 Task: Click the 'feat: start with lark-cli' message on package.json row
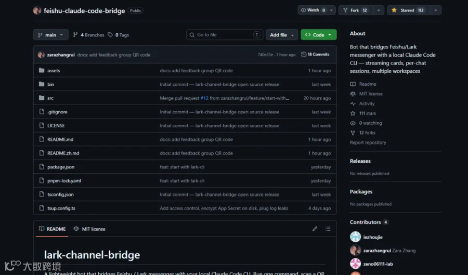click(182, 167)
